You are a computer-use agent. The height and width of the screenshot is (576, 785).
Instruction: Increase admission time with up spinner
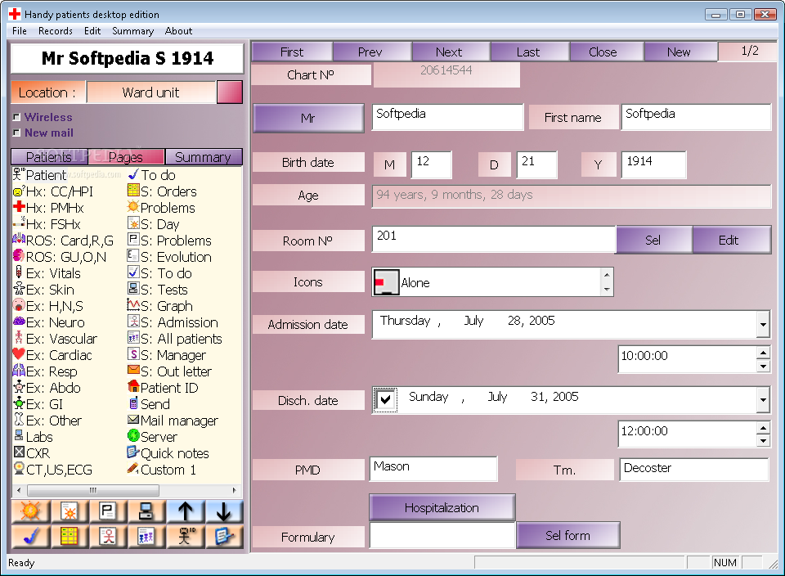click(x=762, y=353)
